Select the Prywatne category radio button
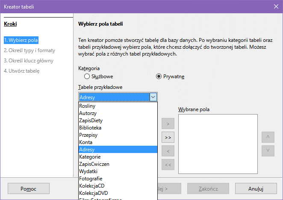Screen dimensions: 283x200 coord(159,76)
